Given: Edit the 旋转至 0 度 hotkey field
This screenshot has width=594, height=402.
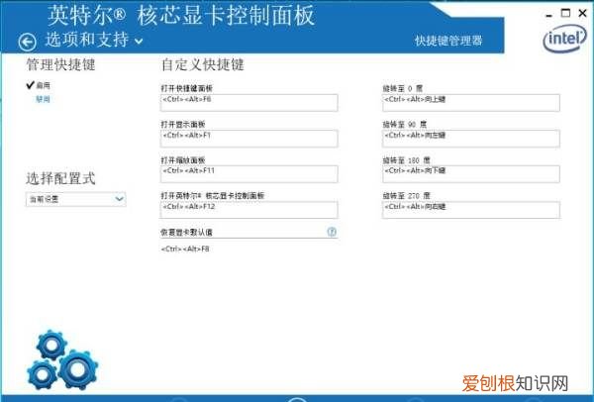Looking at the screenshot, I should (x=471, y=103).
